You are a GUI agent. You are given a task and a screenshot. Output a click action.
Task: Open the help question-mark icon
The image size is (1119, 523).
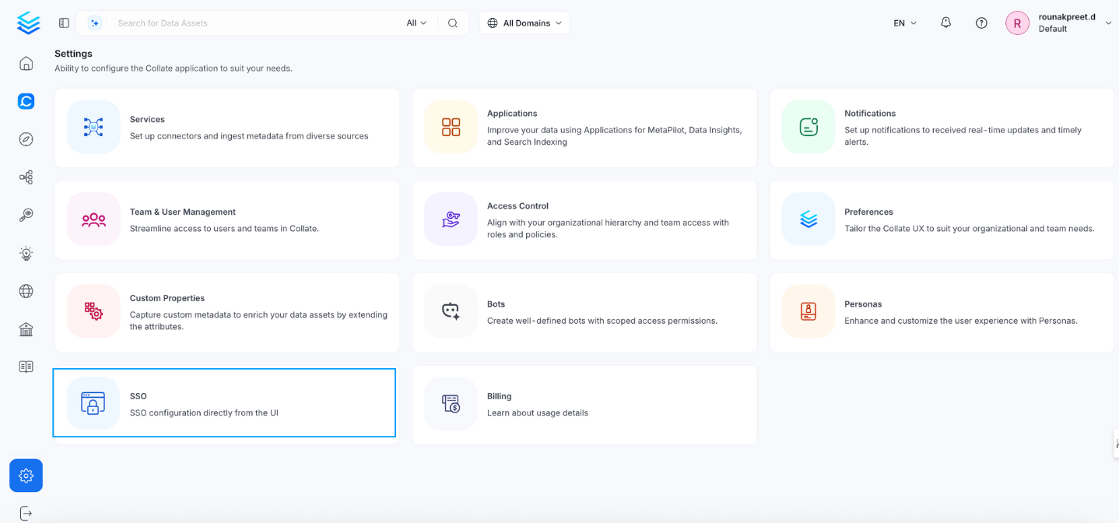pos(980,23)
